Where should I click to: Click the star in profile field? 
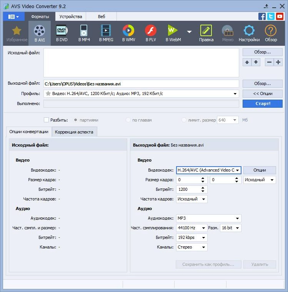click(48, 93)
